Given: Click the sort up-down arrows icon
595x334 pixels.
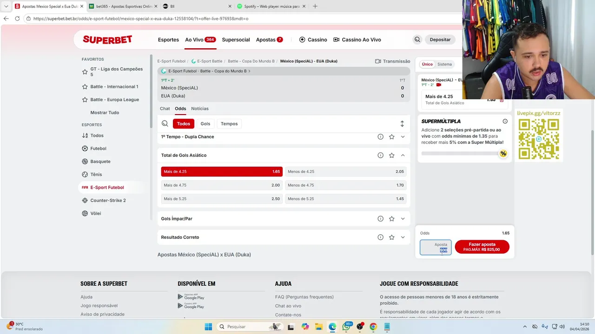Looking at the screenshot, I should tap(402, 124).
